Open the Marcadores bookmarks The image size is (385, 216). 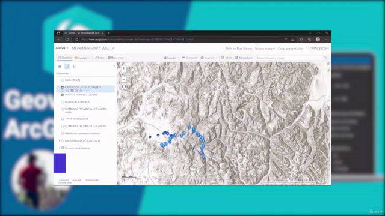(x=244, y=58)
